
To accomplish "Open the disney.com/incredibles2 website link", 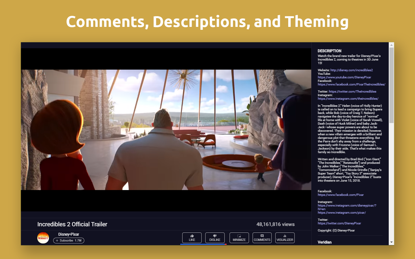I will click(x=351, y=70).
